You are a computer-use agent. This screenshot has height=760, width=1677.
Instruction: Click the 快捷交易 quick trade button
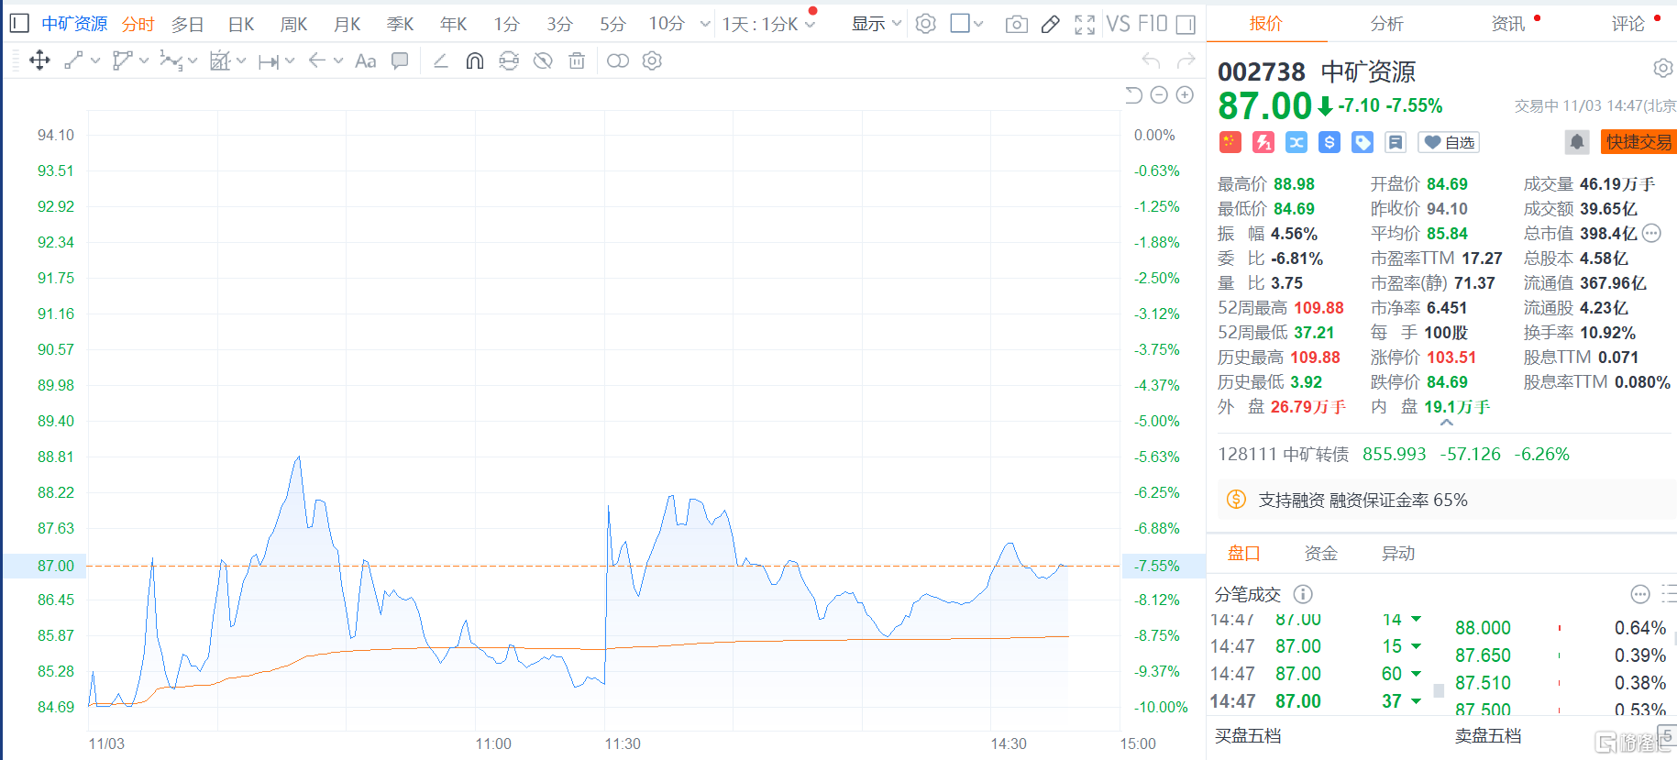pyautogui.click(x=1638, y=142)
